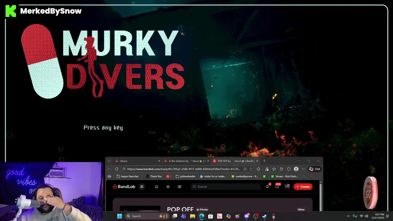Open Import favorites bookmark
The image size is (393, 221).
coord(127,176)
